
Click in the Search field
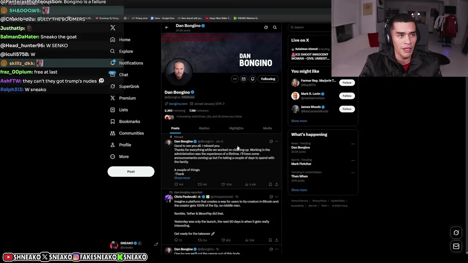click(x=311, y=27)
